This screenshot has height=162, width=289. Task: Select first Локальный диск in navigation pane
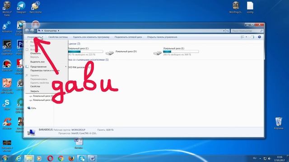[41, 96]
